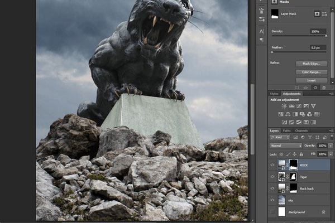Switch to the Styles tab

click(x=274, y=94)
